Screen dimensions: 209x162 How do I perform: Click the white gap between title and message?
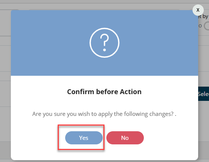104,103
